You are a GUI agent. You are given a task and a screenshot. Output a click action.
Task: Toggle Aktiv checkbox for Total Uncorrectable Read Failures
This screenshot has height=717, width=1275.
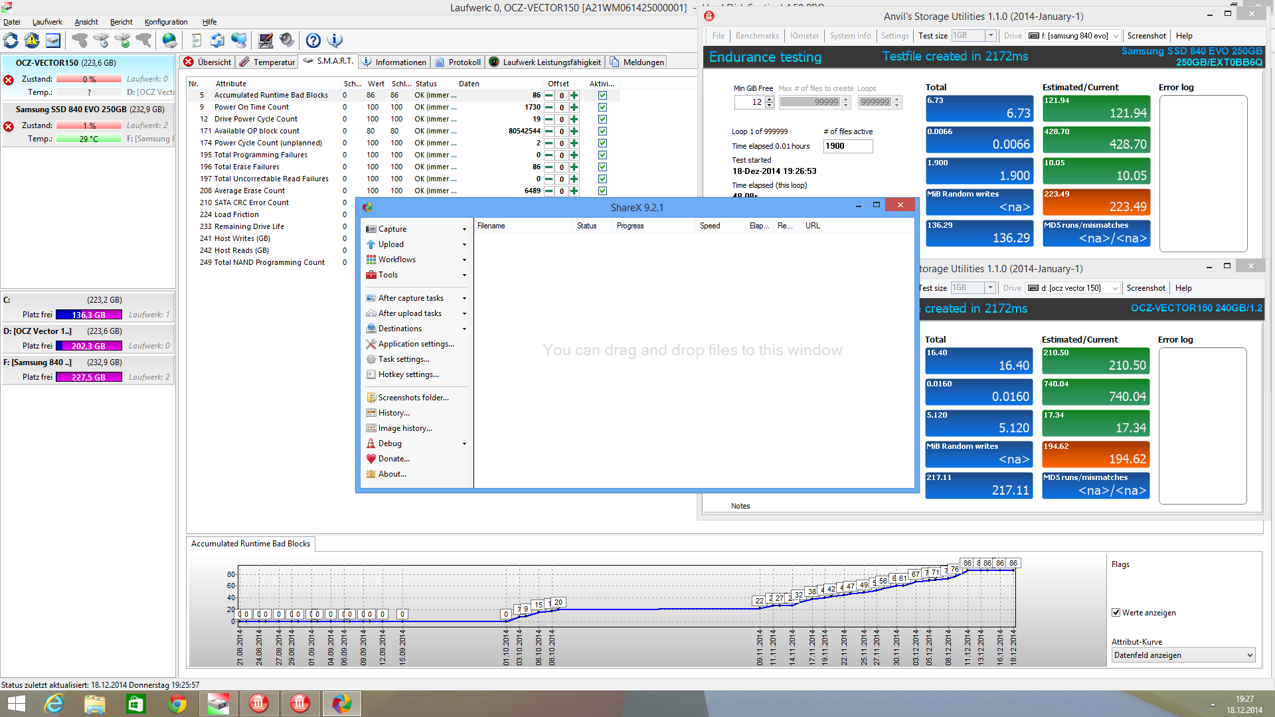tap(602, 179)
